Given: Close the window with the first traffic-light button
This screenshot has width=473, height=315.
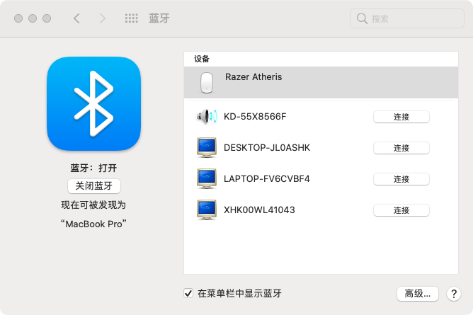Looking at the screenshot, I should click(x=18, y=18).
